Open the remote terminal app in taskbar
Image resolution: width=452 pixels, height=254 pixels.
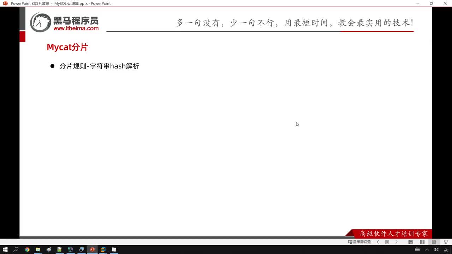81,249
